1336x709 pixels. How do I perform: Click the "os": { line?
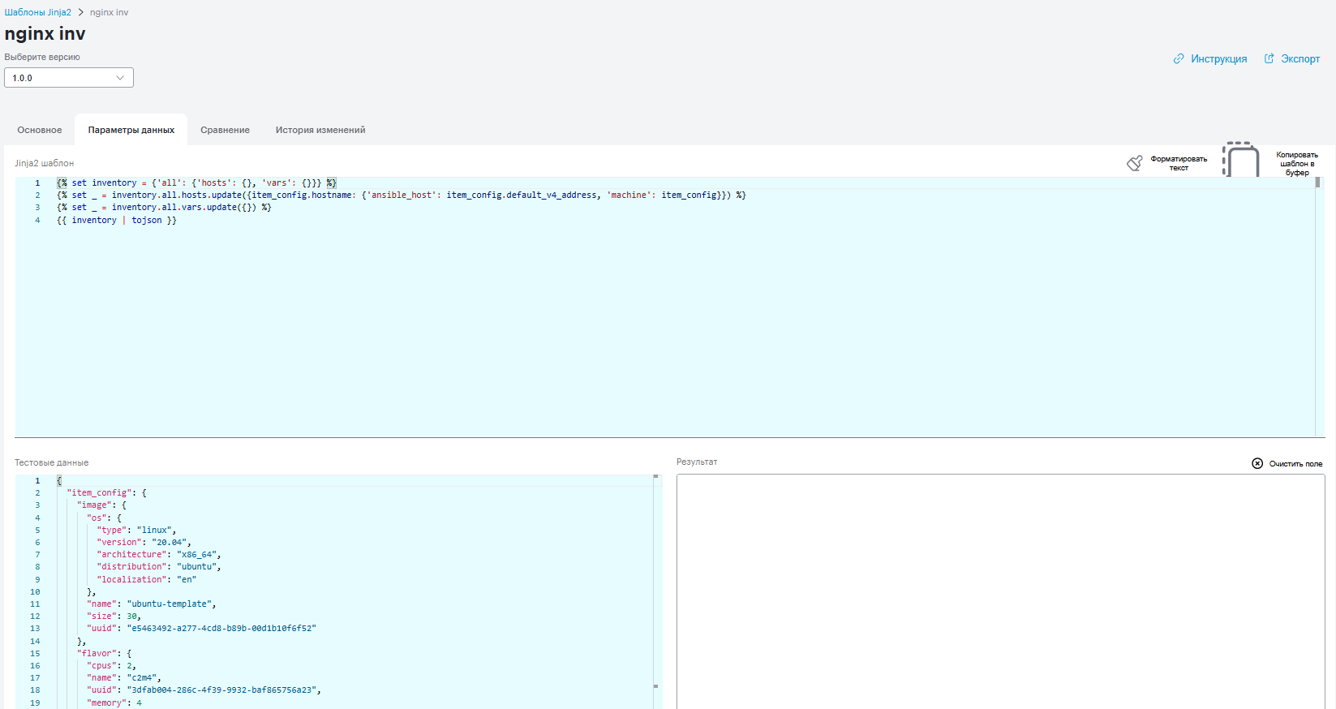pyautogui.click(x=104, y=518)
